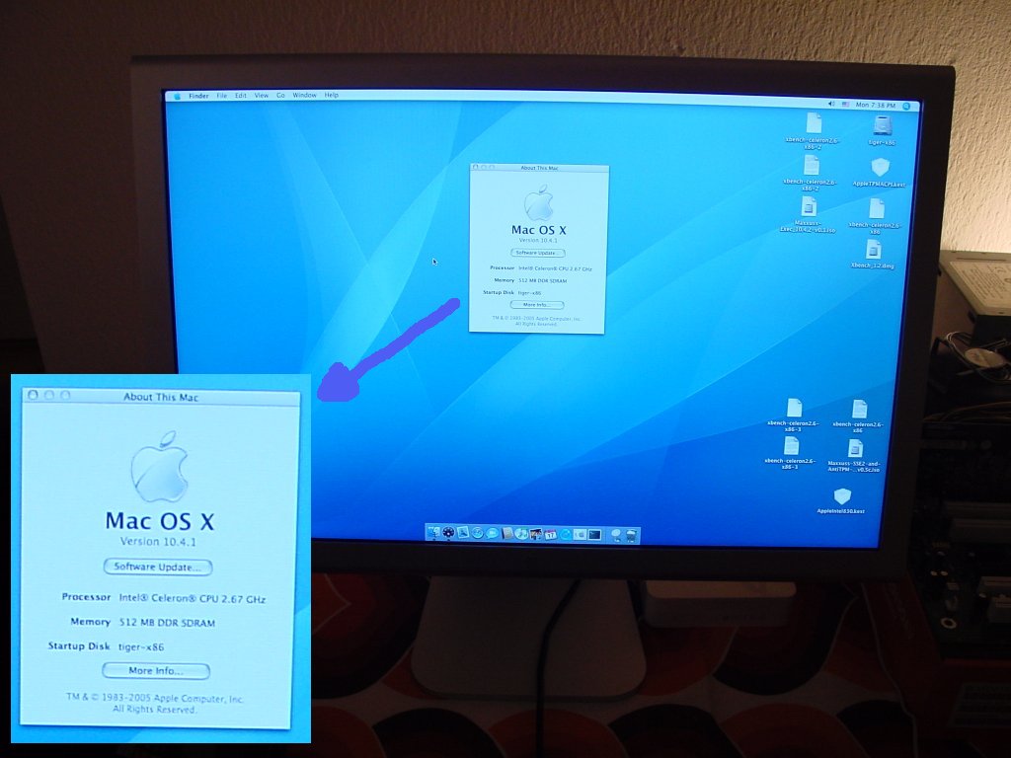Open the Window menu
This screenshot has width=1011, height=758.
coord(304,96)
